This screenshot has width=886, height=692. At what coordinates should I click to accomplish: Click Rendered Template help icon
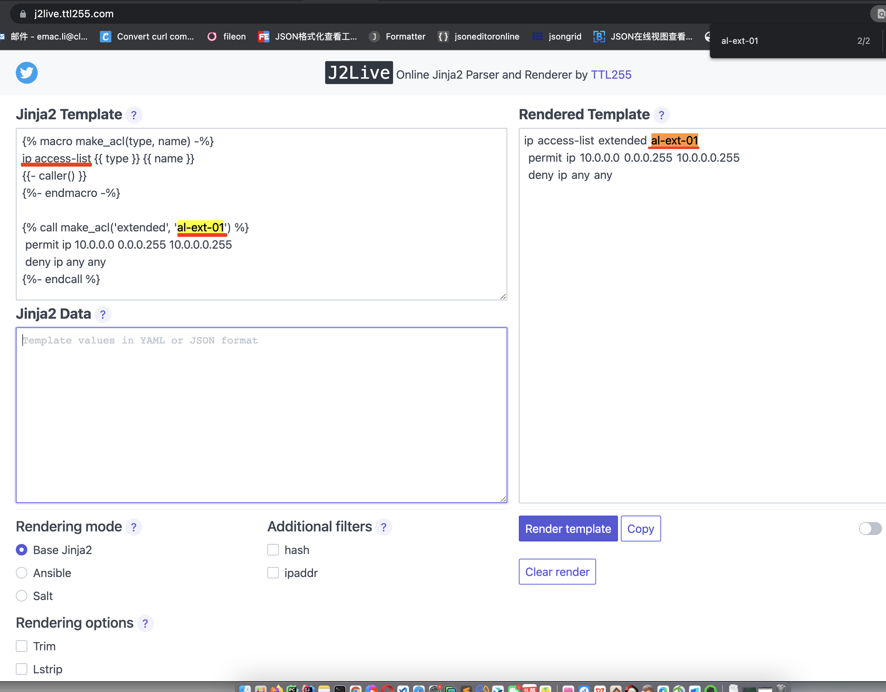tap(661, 115)
